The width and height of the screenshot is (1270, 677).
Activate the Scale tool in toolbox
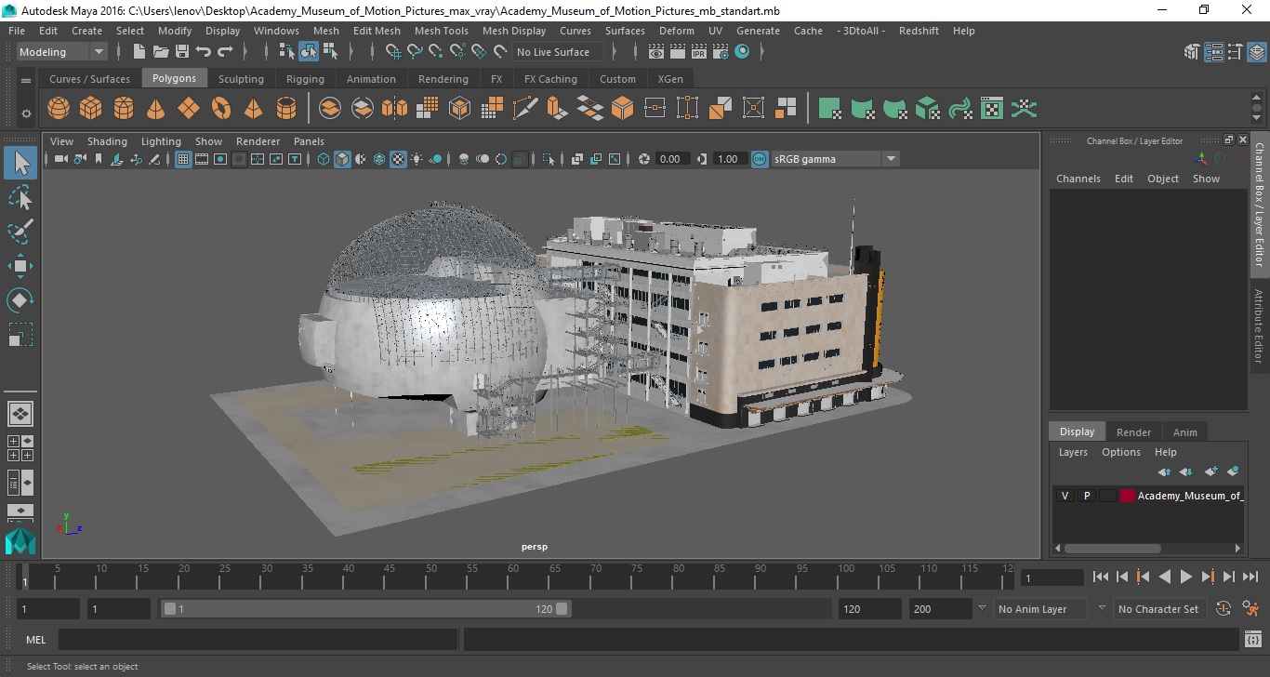pyautogui.click(x=20, y=334)
